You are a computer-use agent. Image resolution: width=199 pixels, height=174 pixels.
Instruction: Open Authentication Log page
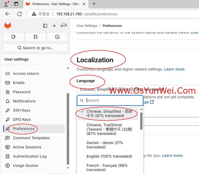click(30, 156)
